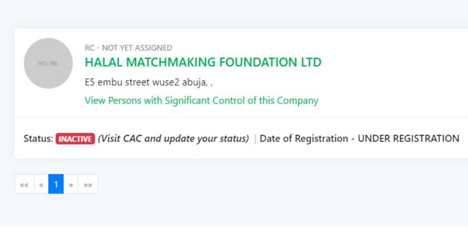Open HALAL MATCHMAKING FOUNDATION LTD company name
This screenshot has height=245, width=468.
pos(203,62)
